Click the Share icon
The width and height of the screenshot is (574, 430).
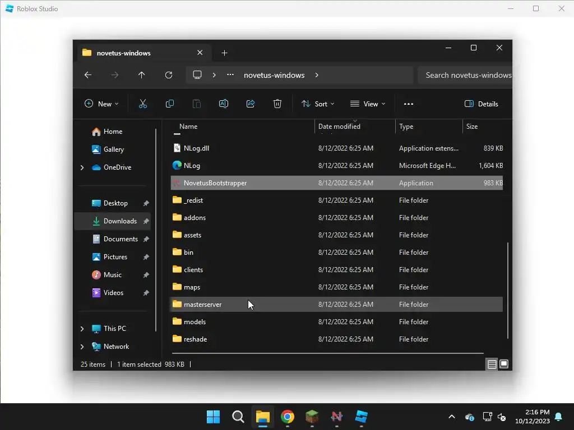point(251,104)
